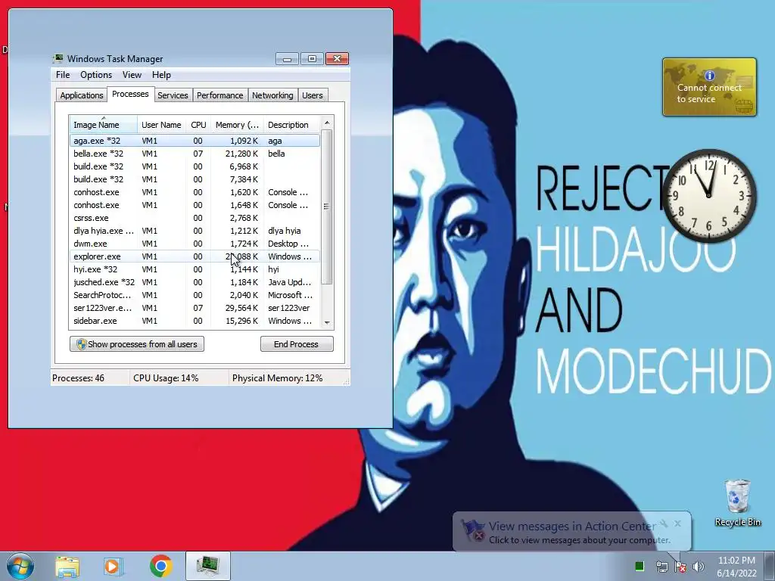Select the conhost.exe row using 1,648 K
Image resolution: width=775 pixels, height=581 pixels.
pos(195,204)
